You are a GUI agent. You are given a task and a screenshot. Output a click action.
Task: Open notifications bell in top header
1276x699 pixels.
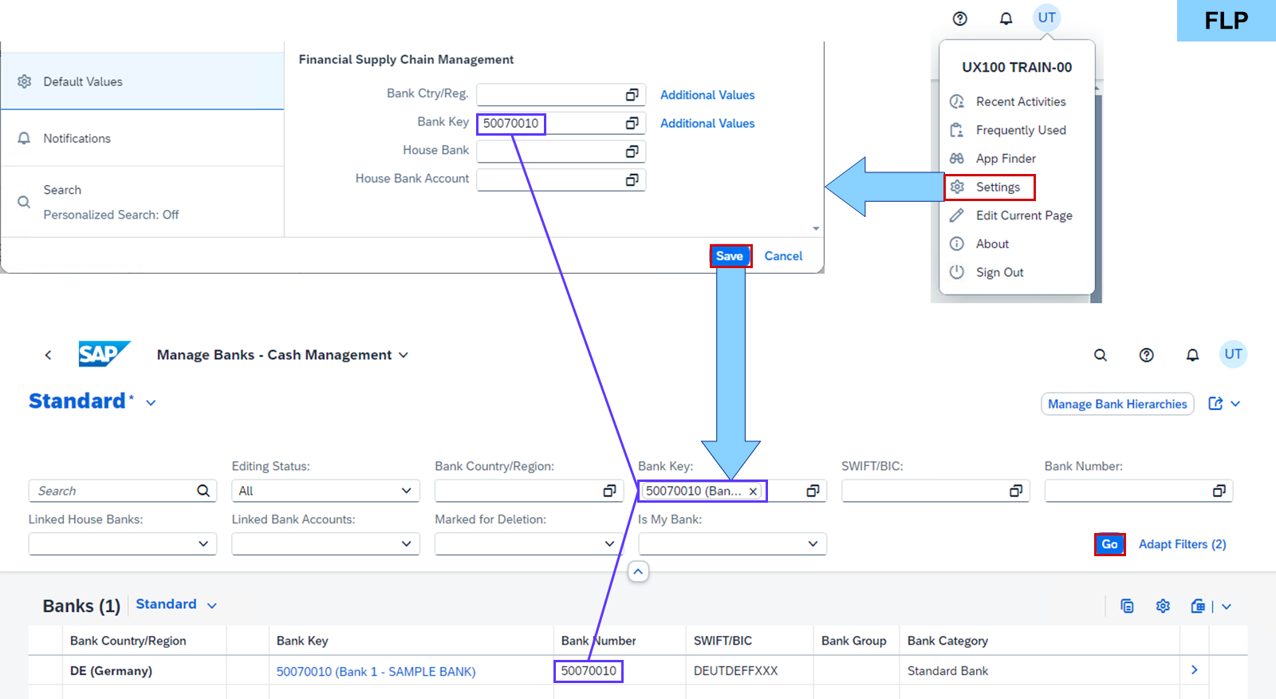tap(1006, 18)
